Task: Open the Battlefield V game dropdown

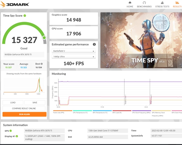Action: pyautogui.click(x=74, y=51)
